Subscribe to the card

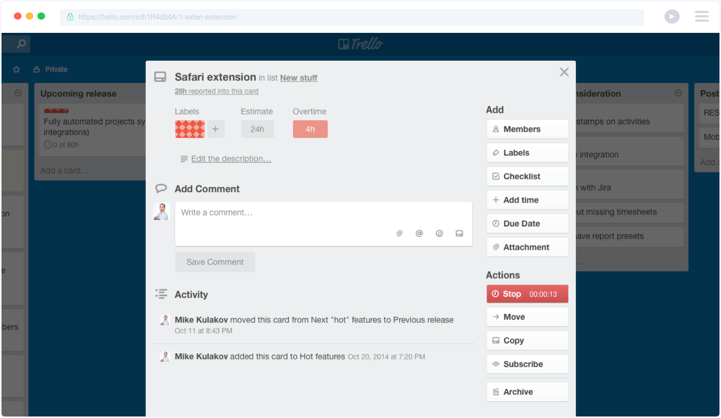point(527,365)
